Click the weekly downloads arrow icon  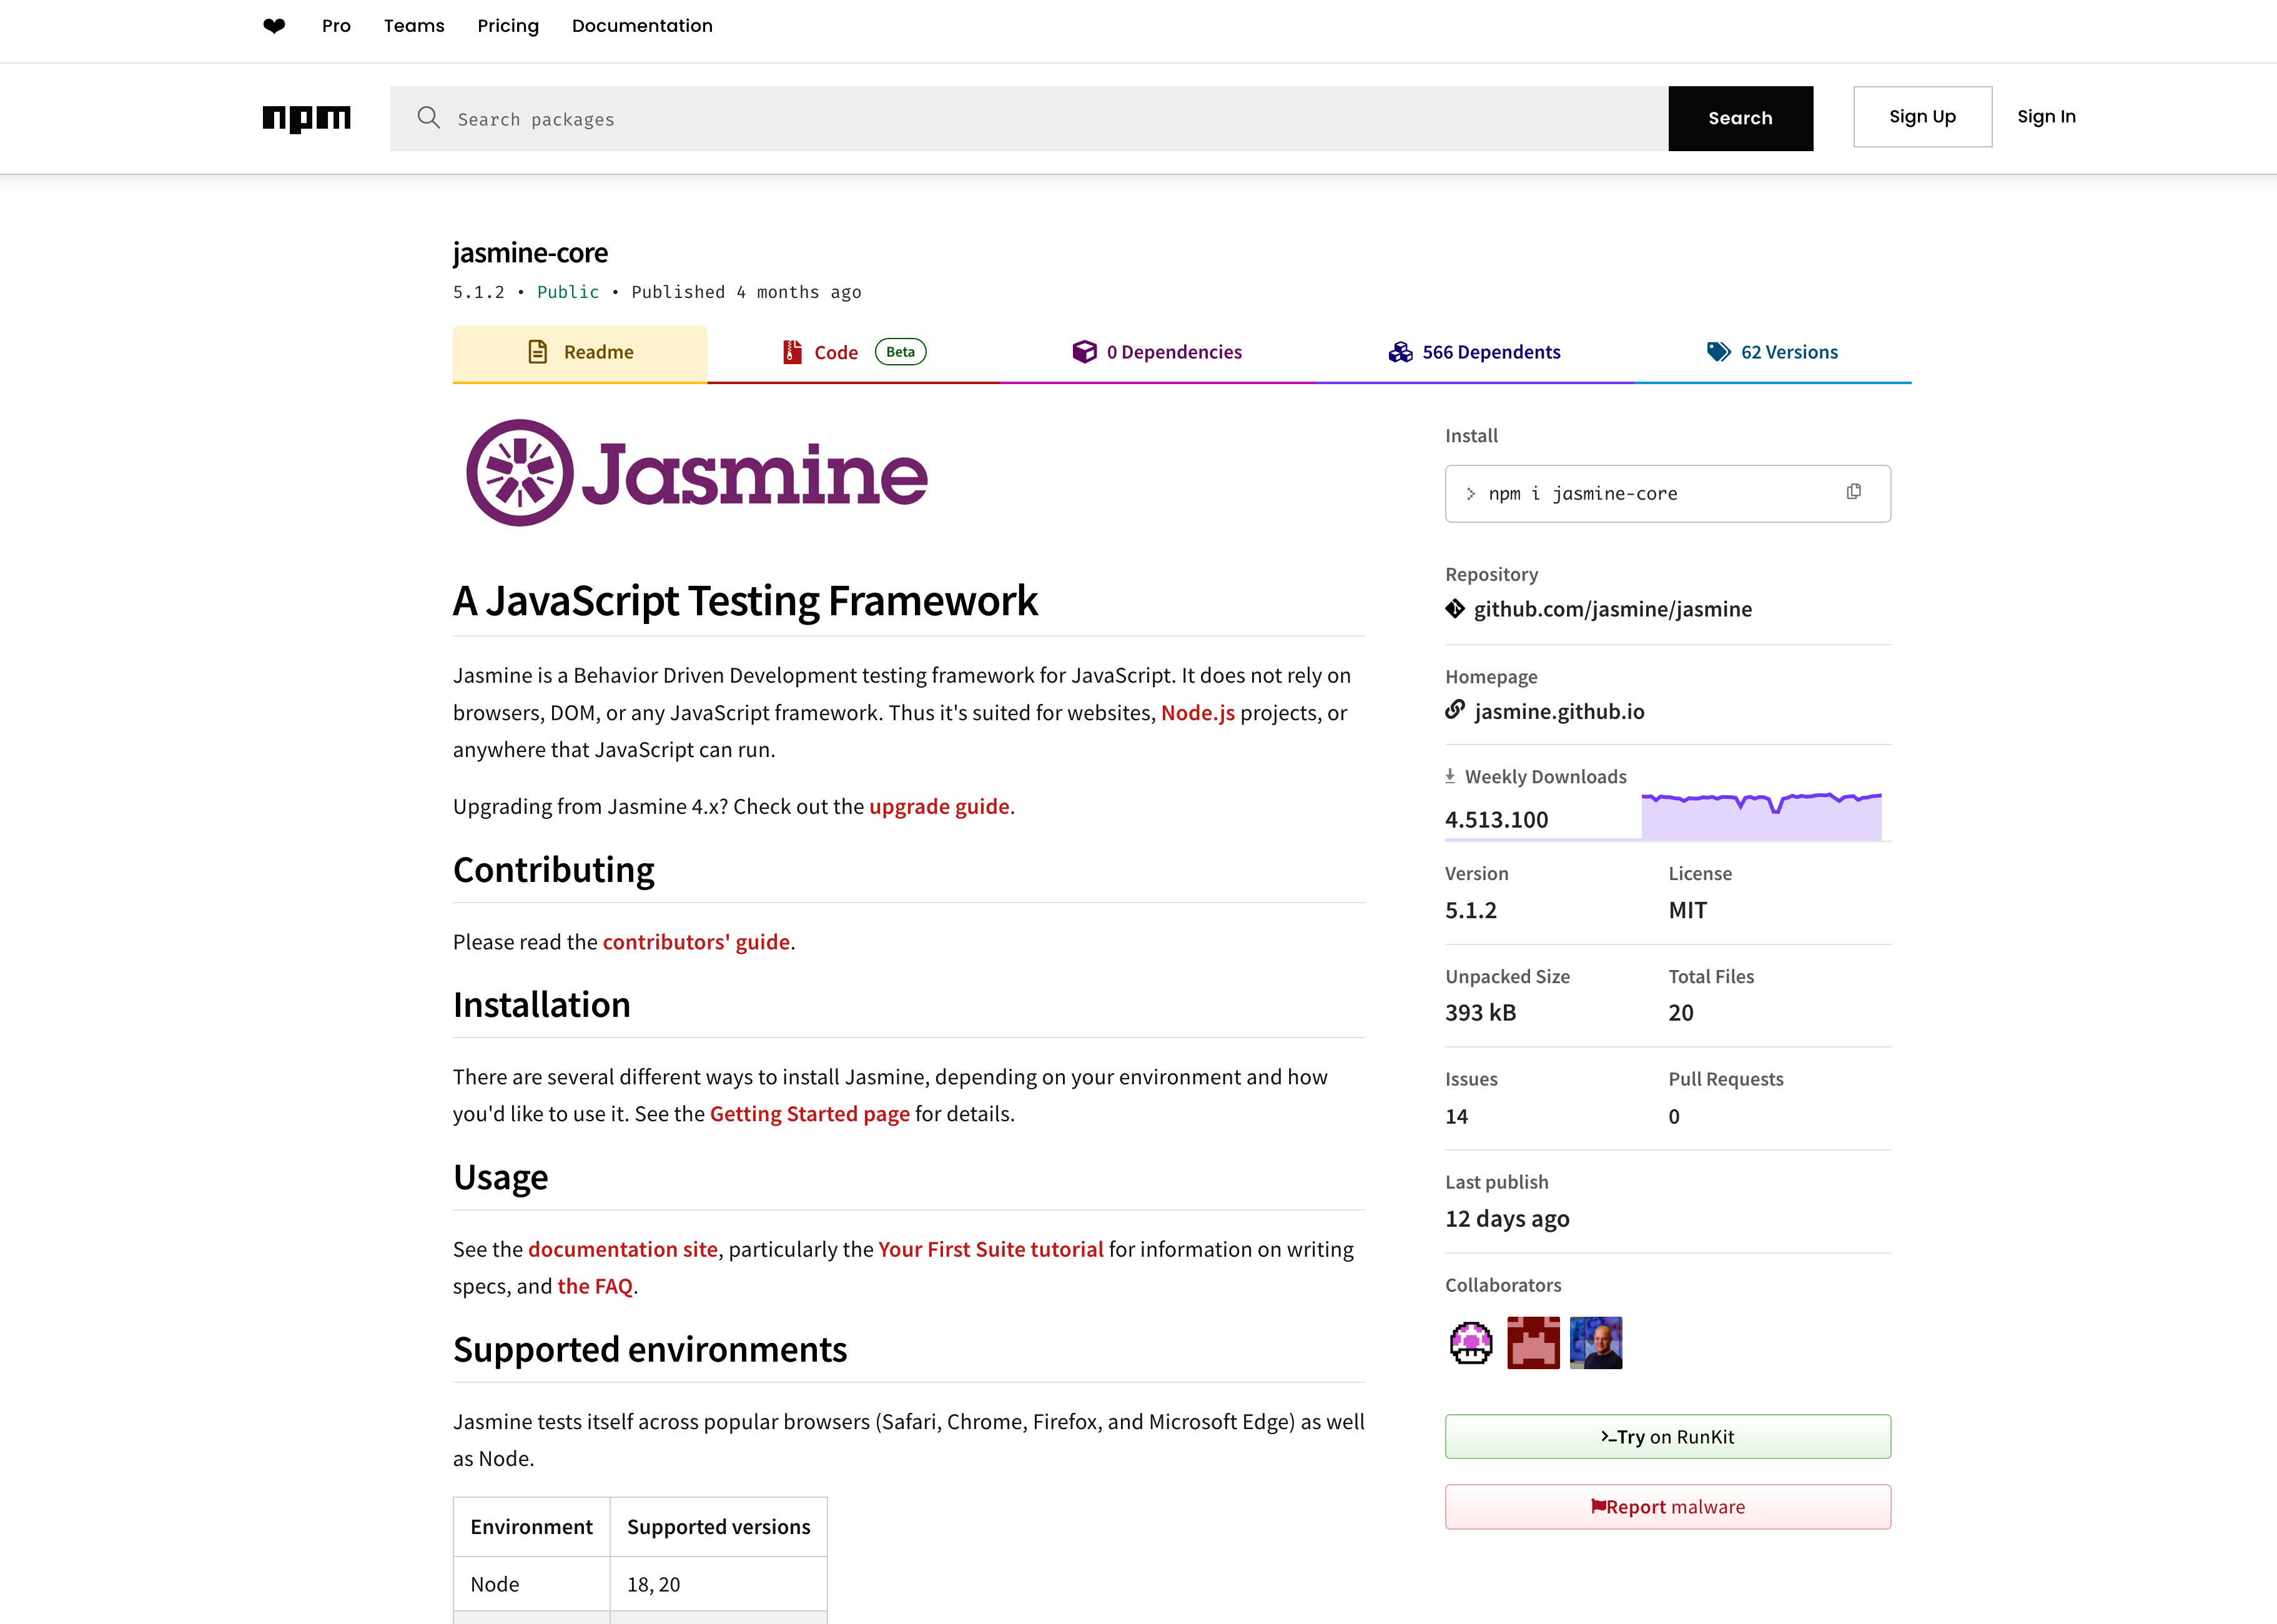[1450, 776]
